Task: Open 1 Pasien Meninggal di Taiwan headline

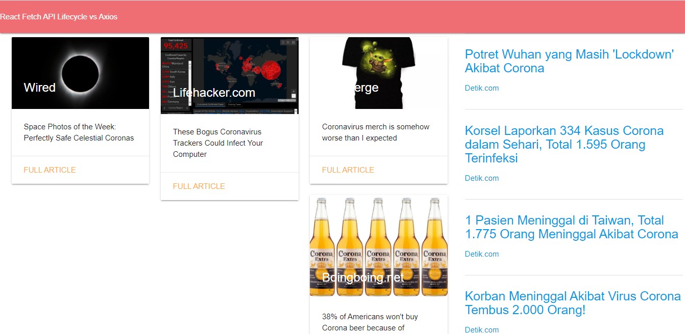Action: coord(572,227)
